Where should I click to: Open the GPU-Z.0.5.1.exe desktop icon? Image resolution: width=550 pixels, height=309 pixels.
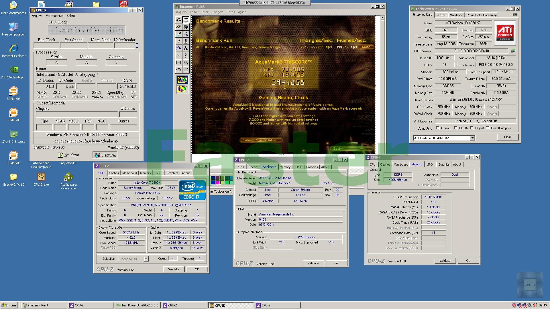pos(13,136)
